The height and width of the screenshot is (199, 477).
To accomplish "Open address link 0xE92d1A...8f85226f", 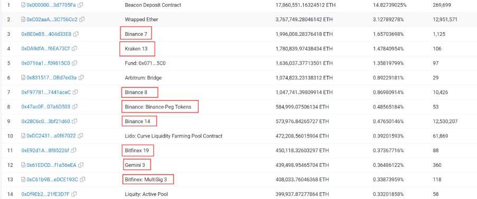I will tap(45, 151).
